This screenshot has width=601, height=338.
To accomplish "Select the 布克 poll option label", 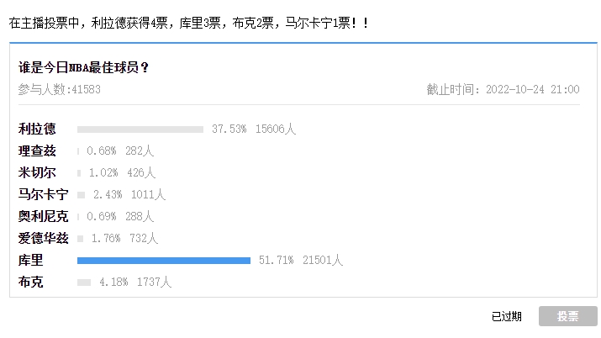I will pos(30,282).
